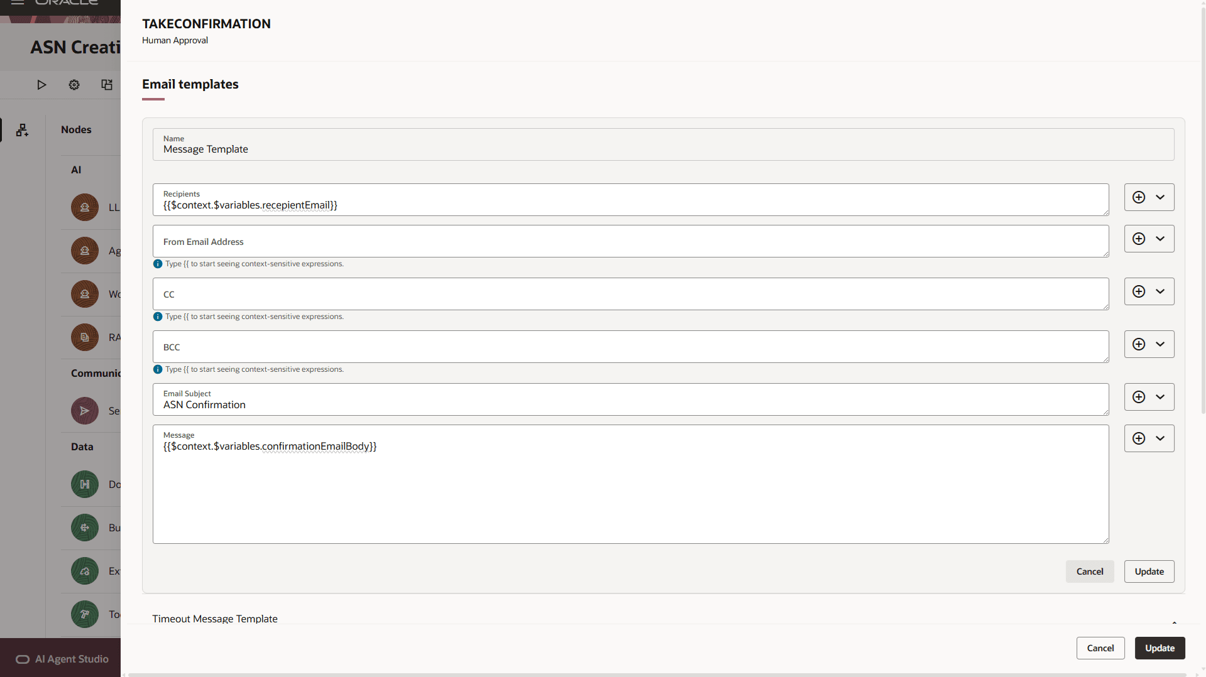The height and width of the screenshot is (677, 1206).
Task: Pick the Send node under Communication
Action: (x=84, y=411)
